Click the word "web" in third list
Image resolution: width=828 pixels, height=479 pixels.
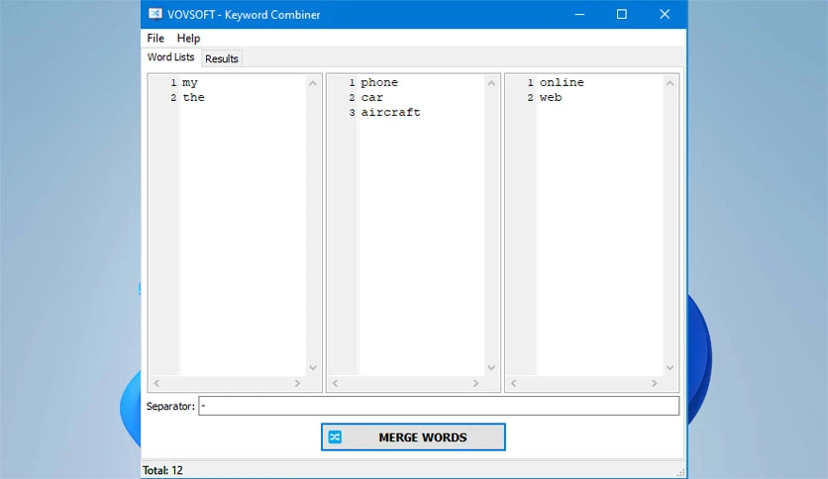click(551, 97)
